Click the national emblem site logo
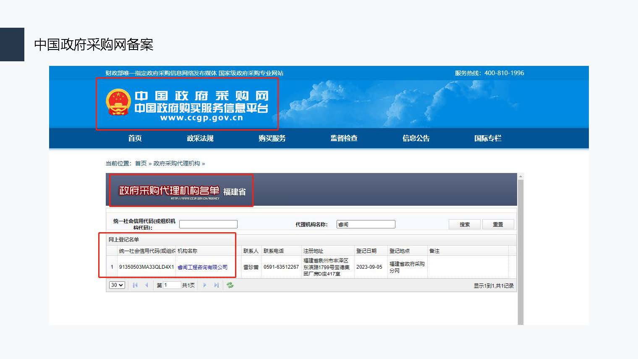This screenshot has height=359, width=638. click(x=118, y=102)
